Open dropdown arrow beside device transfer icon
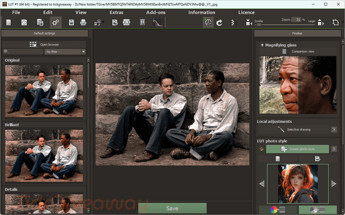 coord(103,22)
